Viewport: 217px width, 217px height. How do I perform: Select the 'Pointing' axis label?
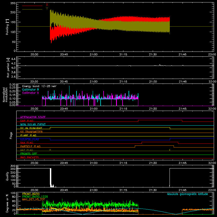pyautogui.click(x=7, y=27)
